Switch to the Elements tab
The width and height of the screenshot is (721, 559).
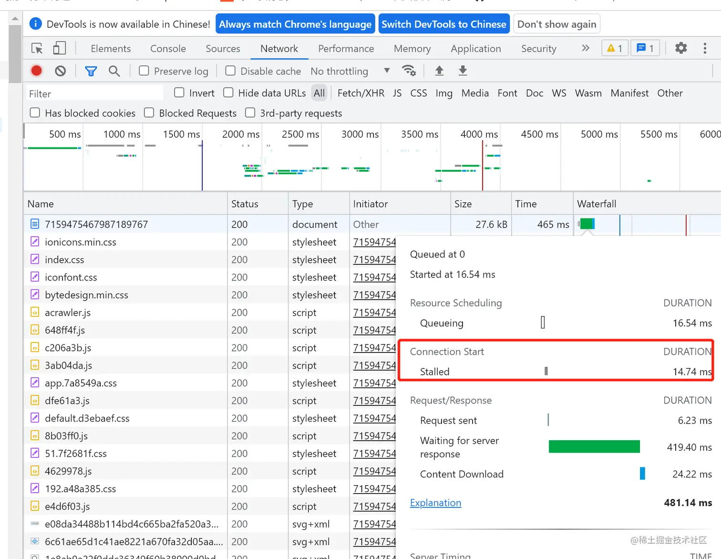point(111,49)
